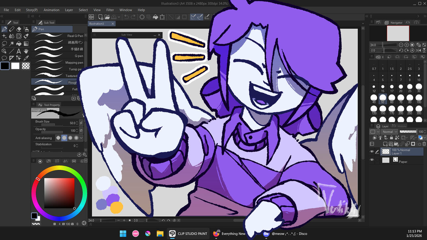Viewport: 427px width, 240px height.
Task: Select the Gradient tool
Action: click(x=26, y=44)
